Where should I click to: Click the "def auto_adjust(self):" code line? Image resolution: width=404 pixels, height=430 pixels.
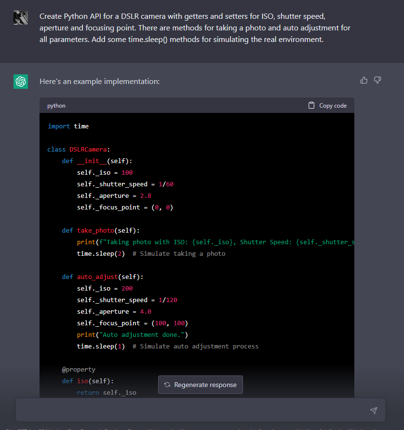click(x=103, y=277)
